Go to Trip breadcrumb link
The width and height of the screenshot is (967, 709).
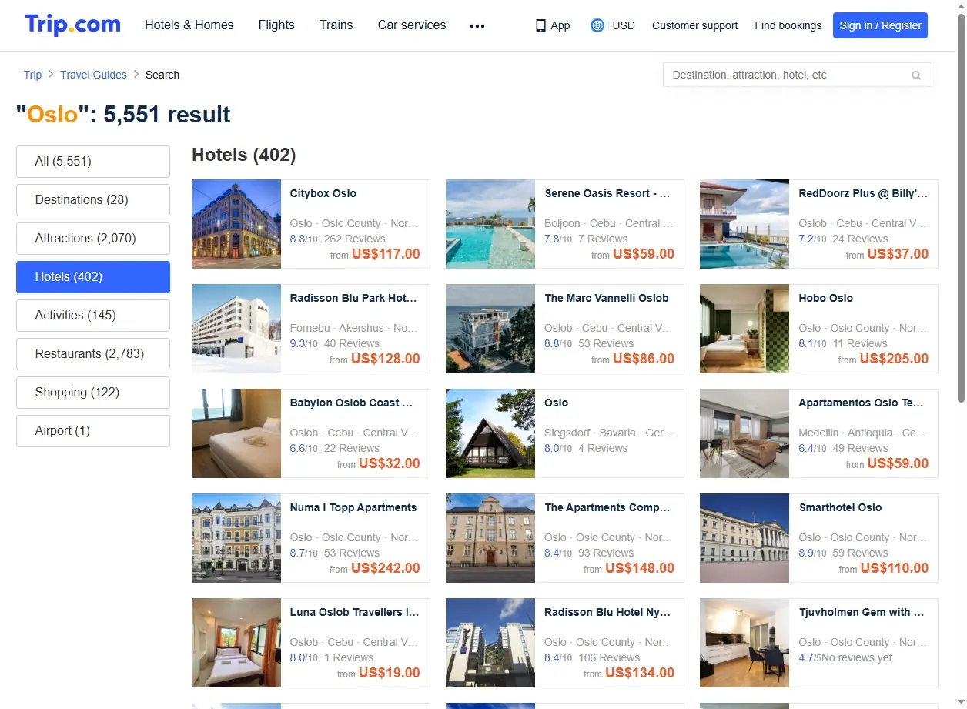32,75
